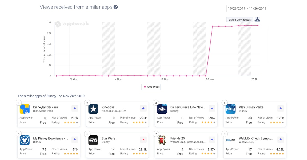This screenshot has width=307, height=160.
Task: Remove Star Wars from the comparison
Action: [x=143, y=140]
